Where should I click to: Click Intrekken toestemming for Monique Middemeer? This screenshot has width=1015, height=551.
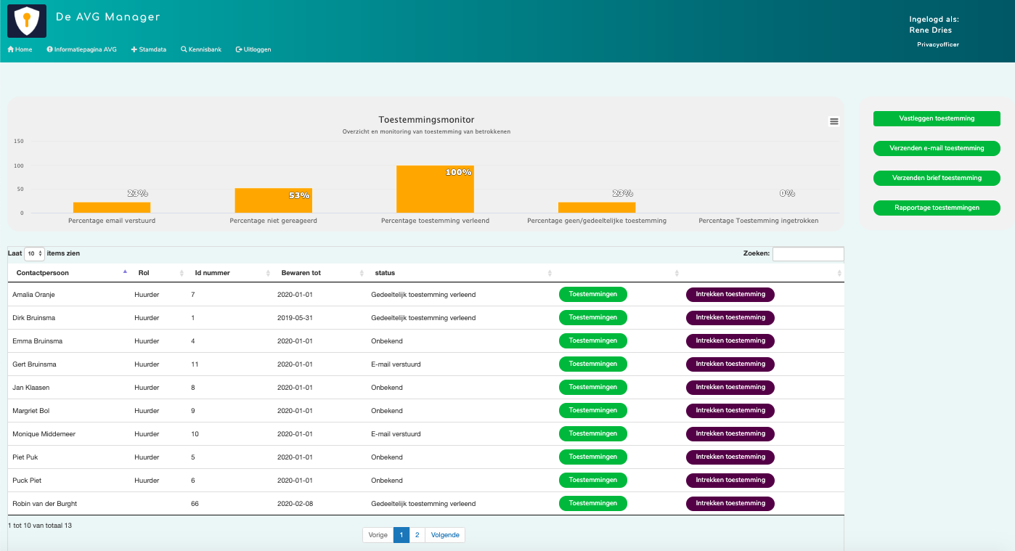(x=730, y=433)
